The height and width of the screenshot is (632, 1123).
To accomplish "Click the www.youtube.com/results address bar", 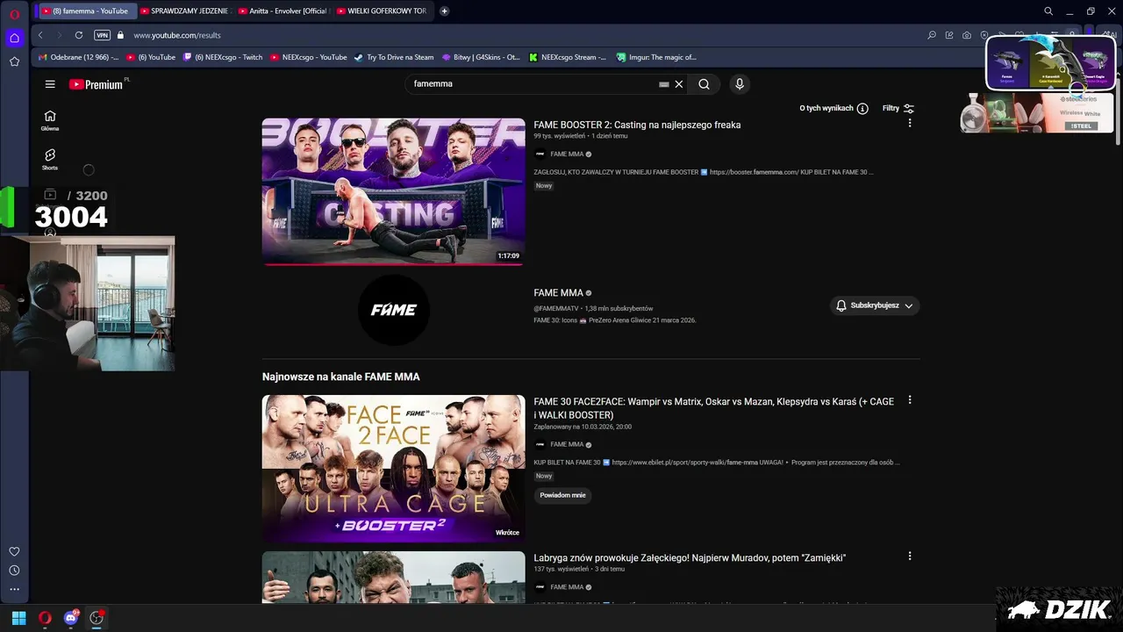I will 177,35.
